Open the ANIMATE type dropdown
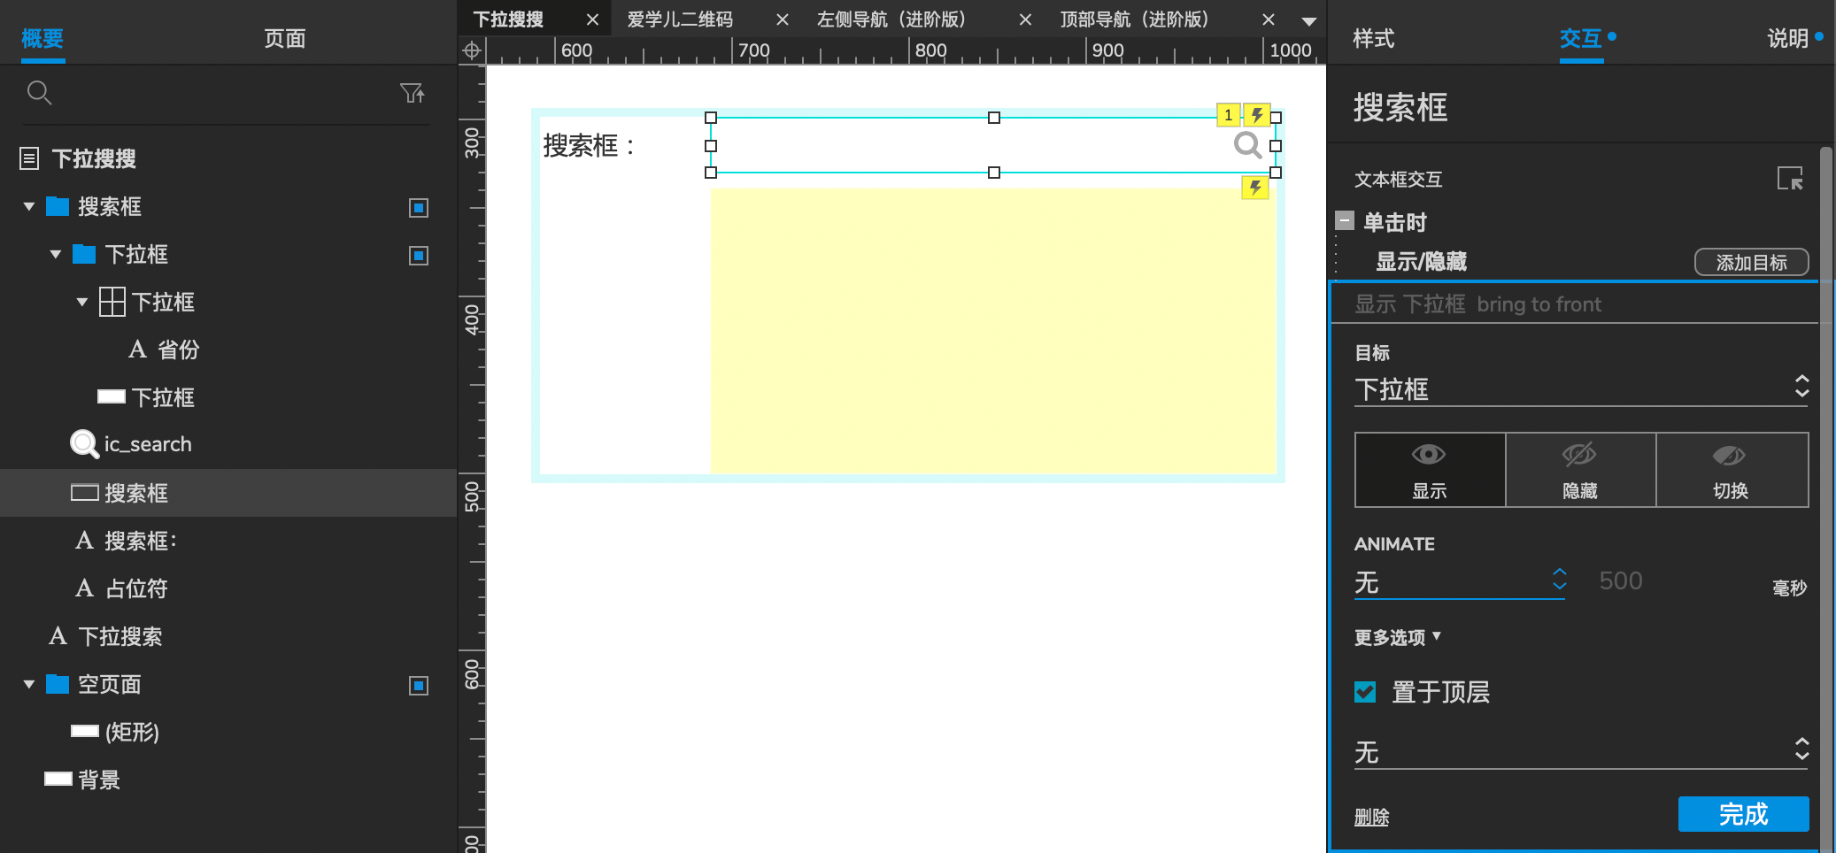 (x=1459, y=582)
